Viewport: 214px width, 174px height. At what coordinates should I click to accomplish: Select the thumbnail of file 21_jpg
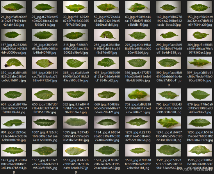(x=13, y=7)
